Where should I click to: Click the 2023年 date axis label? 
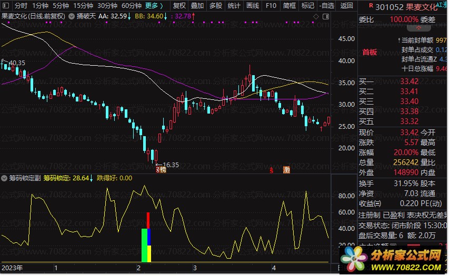point(12,268)
